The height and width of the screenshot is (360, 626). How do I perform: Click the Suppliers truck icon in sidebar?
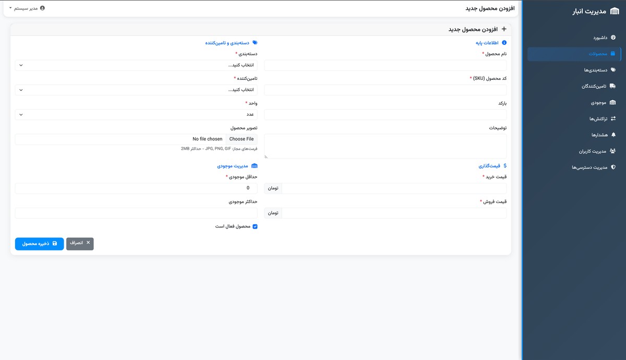[613, 86]
